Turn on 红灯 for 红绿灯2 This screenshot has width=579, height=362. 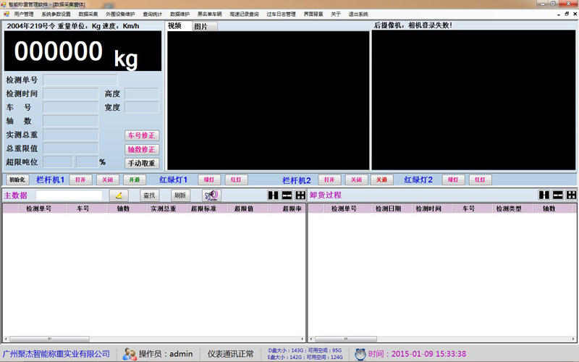pos(480,180)
